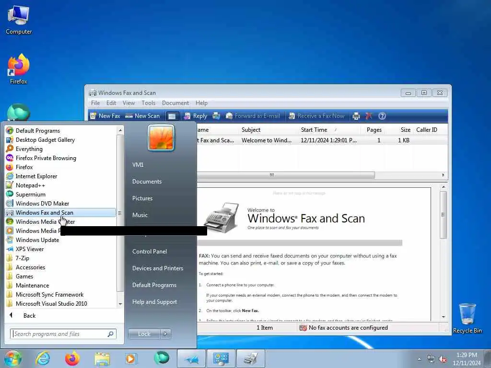Click right arrow of fax list horizontal scrollbar
This screenshot has height=368, width=491.
[x=443, y=175]
